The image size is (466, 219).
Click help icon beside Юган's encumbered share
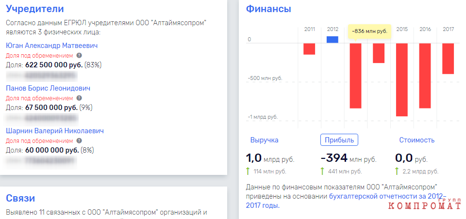(79, 56)
